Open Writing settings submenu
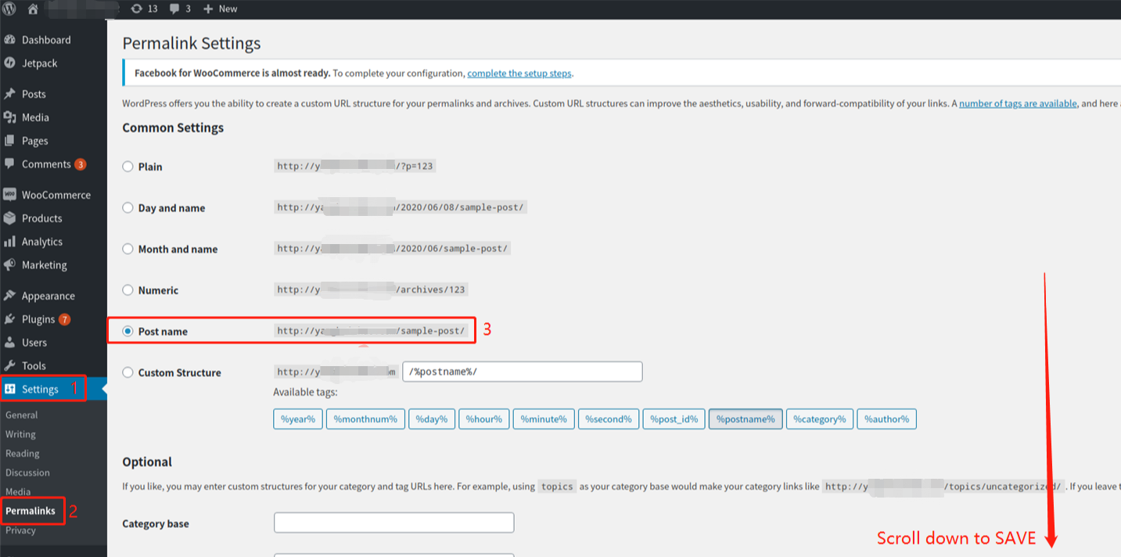This screenshot has height=557, width=1121. [x=21, y=434]
